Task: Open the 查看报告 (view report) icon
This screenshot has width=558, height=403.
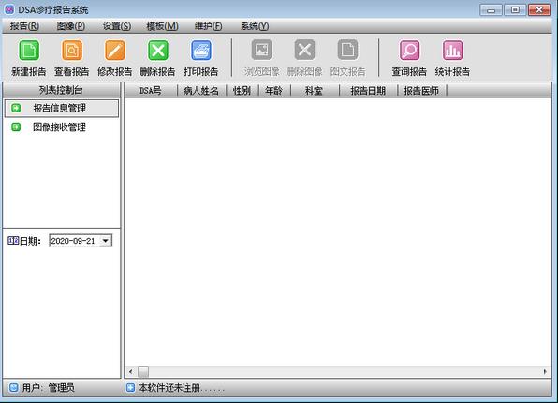Action: [x=72, y=51]
